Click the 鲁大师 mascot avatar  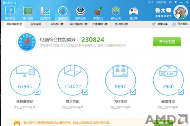tap(180, 12)
